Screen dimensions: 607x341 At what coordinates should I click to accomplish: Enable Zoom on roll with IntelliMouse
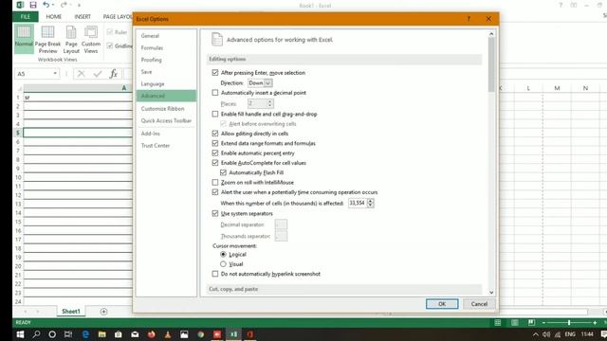click(215, 182)
